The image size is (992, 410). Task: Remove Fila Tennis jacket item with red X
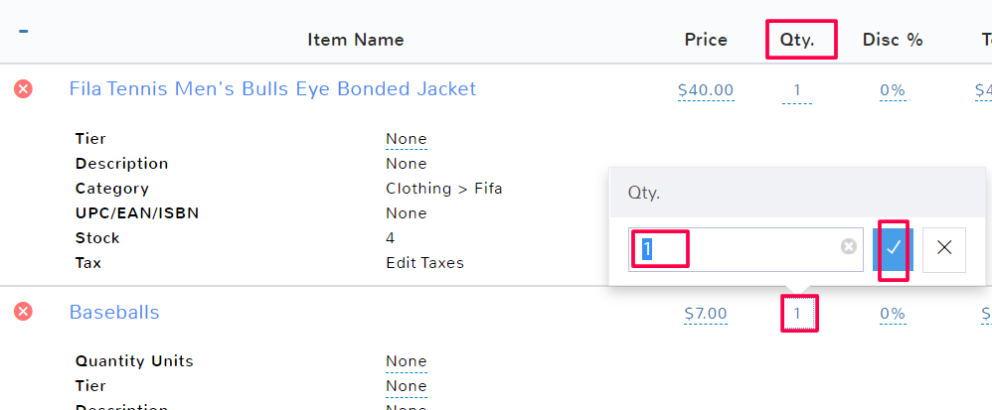click(23, 89)
